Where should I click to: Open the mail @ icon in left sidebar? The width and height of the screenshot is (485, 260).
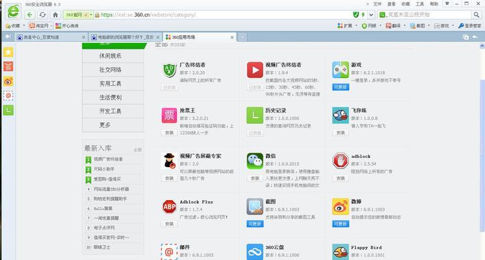(x=8, y=96)
